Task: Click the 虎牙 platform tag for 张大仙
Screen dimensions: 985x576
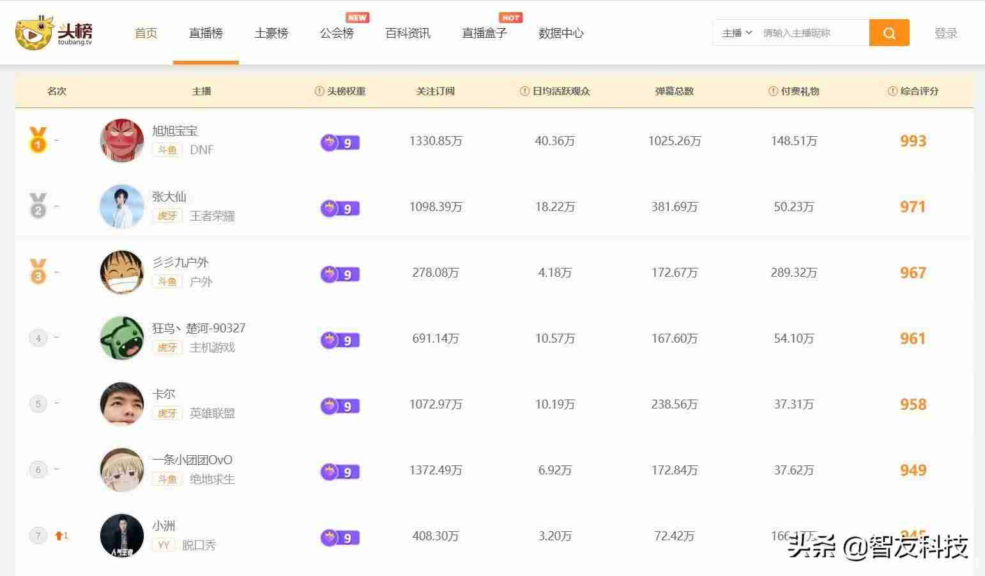Action: (x=167, y=216)
